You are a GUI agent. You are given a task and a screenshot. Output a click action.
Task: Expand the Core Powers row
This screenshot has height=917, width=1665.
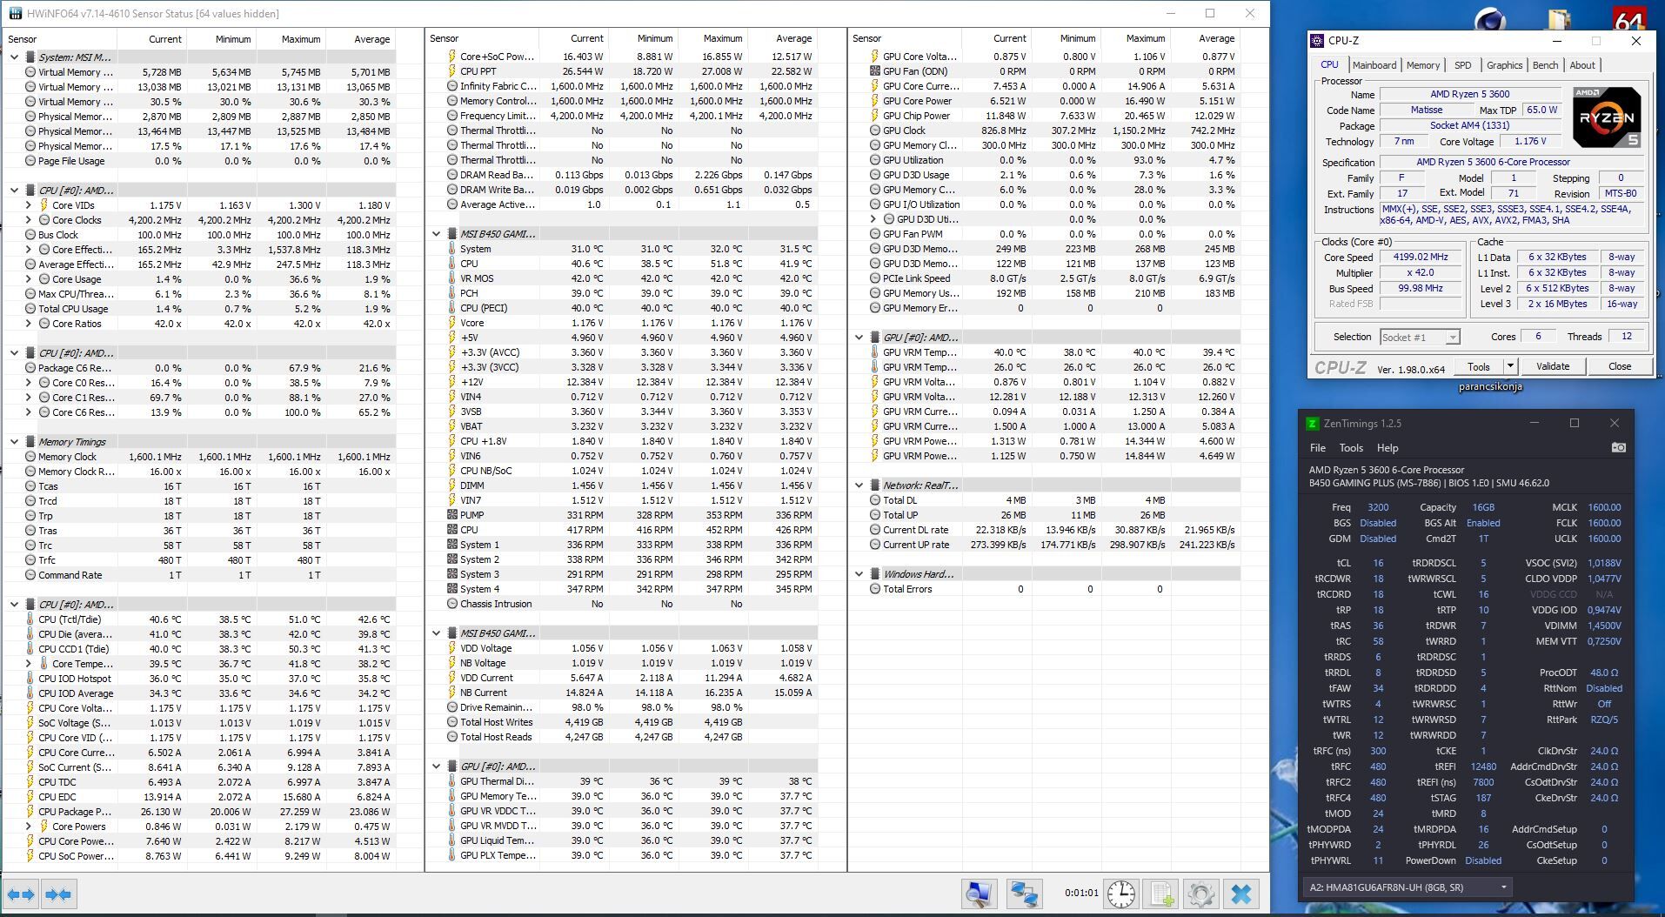[29, 827]
